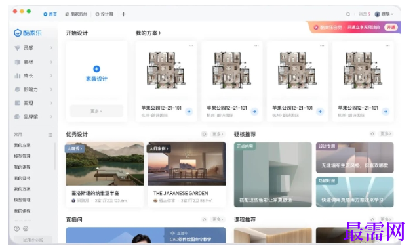The width and height of the screenshot is (417, 252).
Task: Open the 更多 dropdown under 家装设计
Action: [96, 111]
